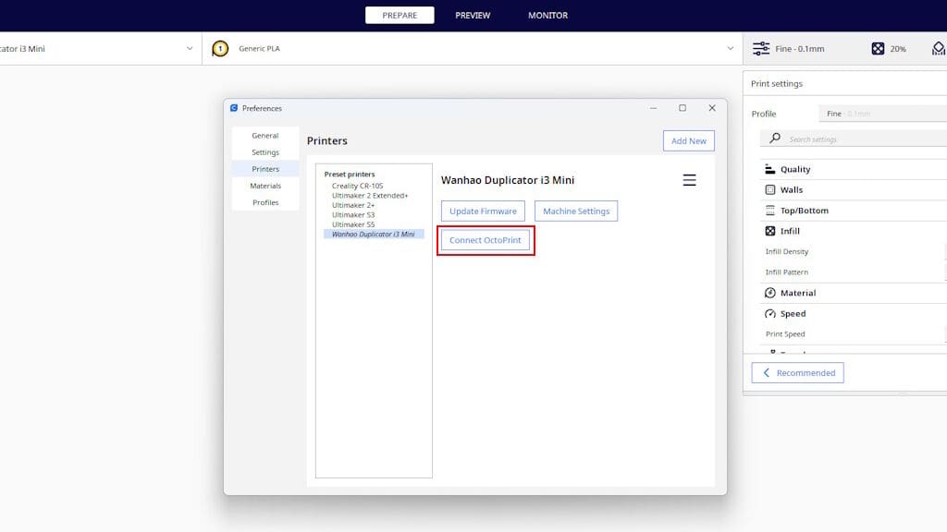Click the search magnifier icon
The image size is (947, 532).
coord(775,139)
